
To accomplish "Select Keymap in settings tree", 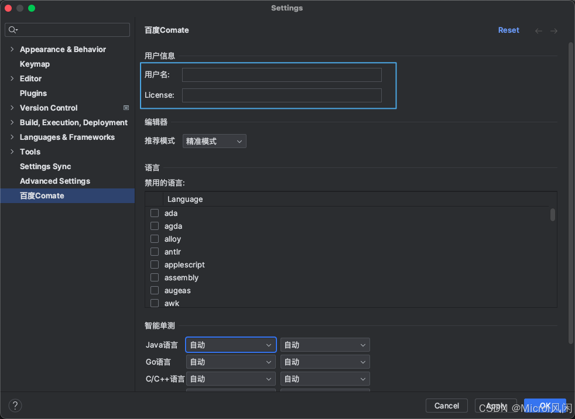I will tap(35, 64).
